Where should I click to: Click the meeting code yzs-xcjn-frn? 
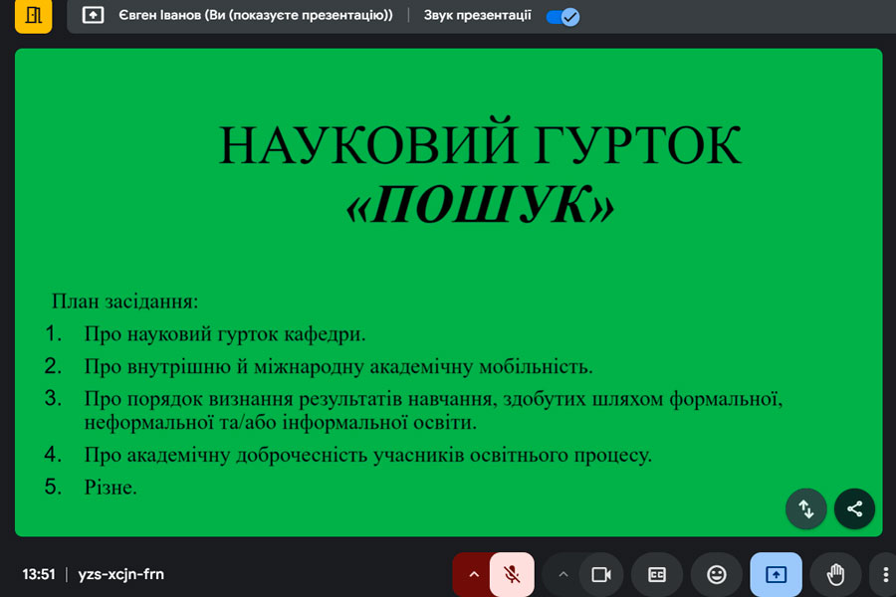pyautogui.click(x=120, y=574)
